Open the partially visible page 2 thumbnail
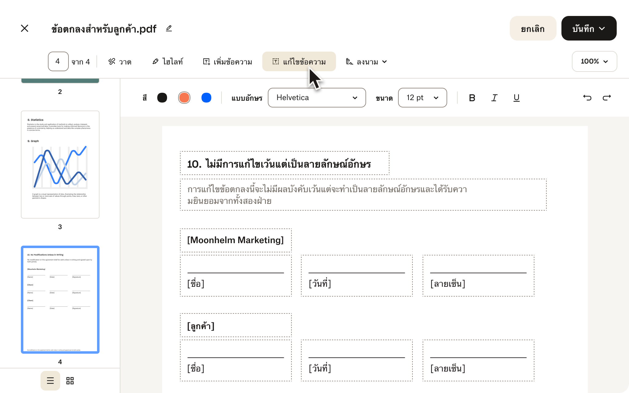This screenshot has width=629, height=393. 60,81
